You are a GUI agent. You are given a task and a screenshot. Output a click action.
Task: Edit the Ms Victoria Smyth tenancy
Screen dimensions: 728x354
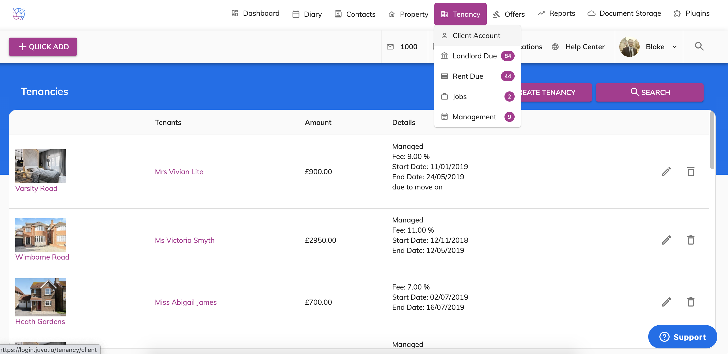tap(666, 240)
